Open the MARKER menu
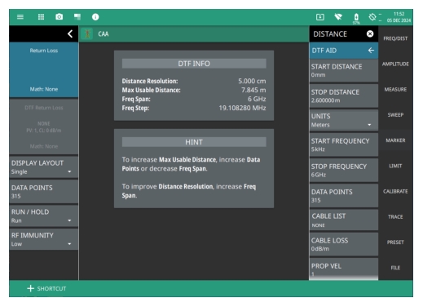Viewport: 423px width, 298px height. pyautogui.click(x=395, y=140)
